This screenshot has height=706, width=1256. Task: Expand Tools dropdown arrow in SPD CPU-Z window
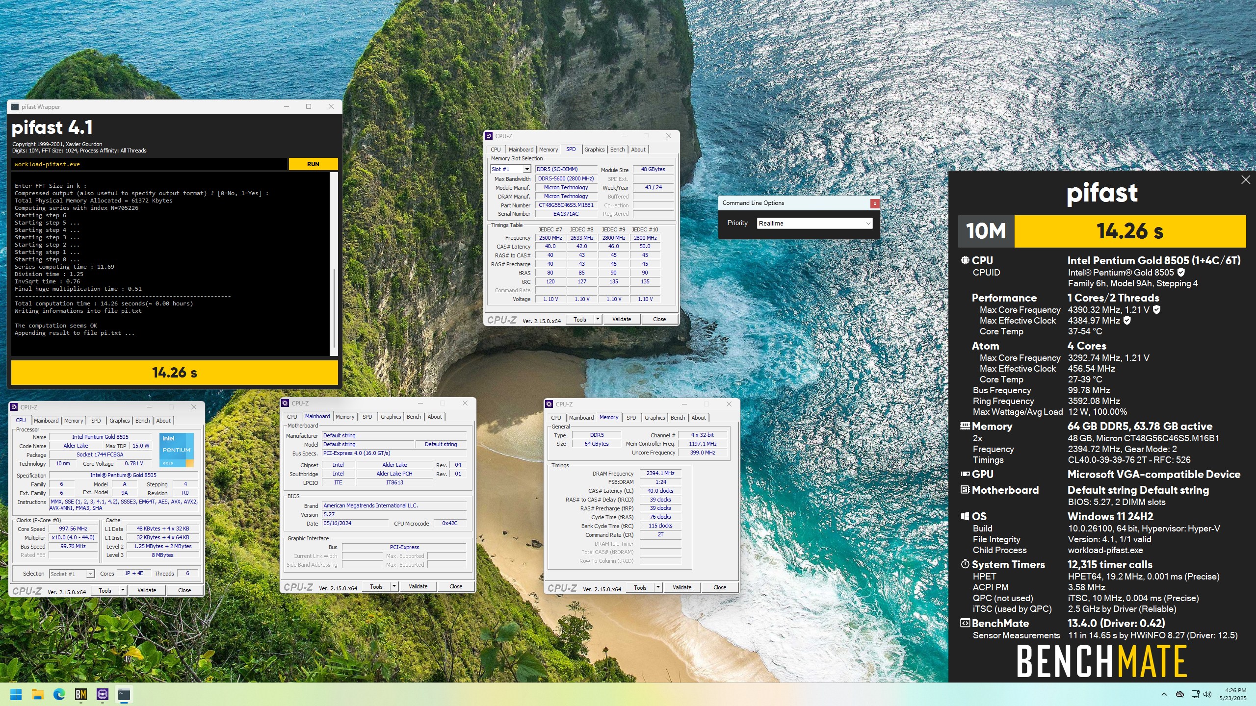click(x=598, y=320)
